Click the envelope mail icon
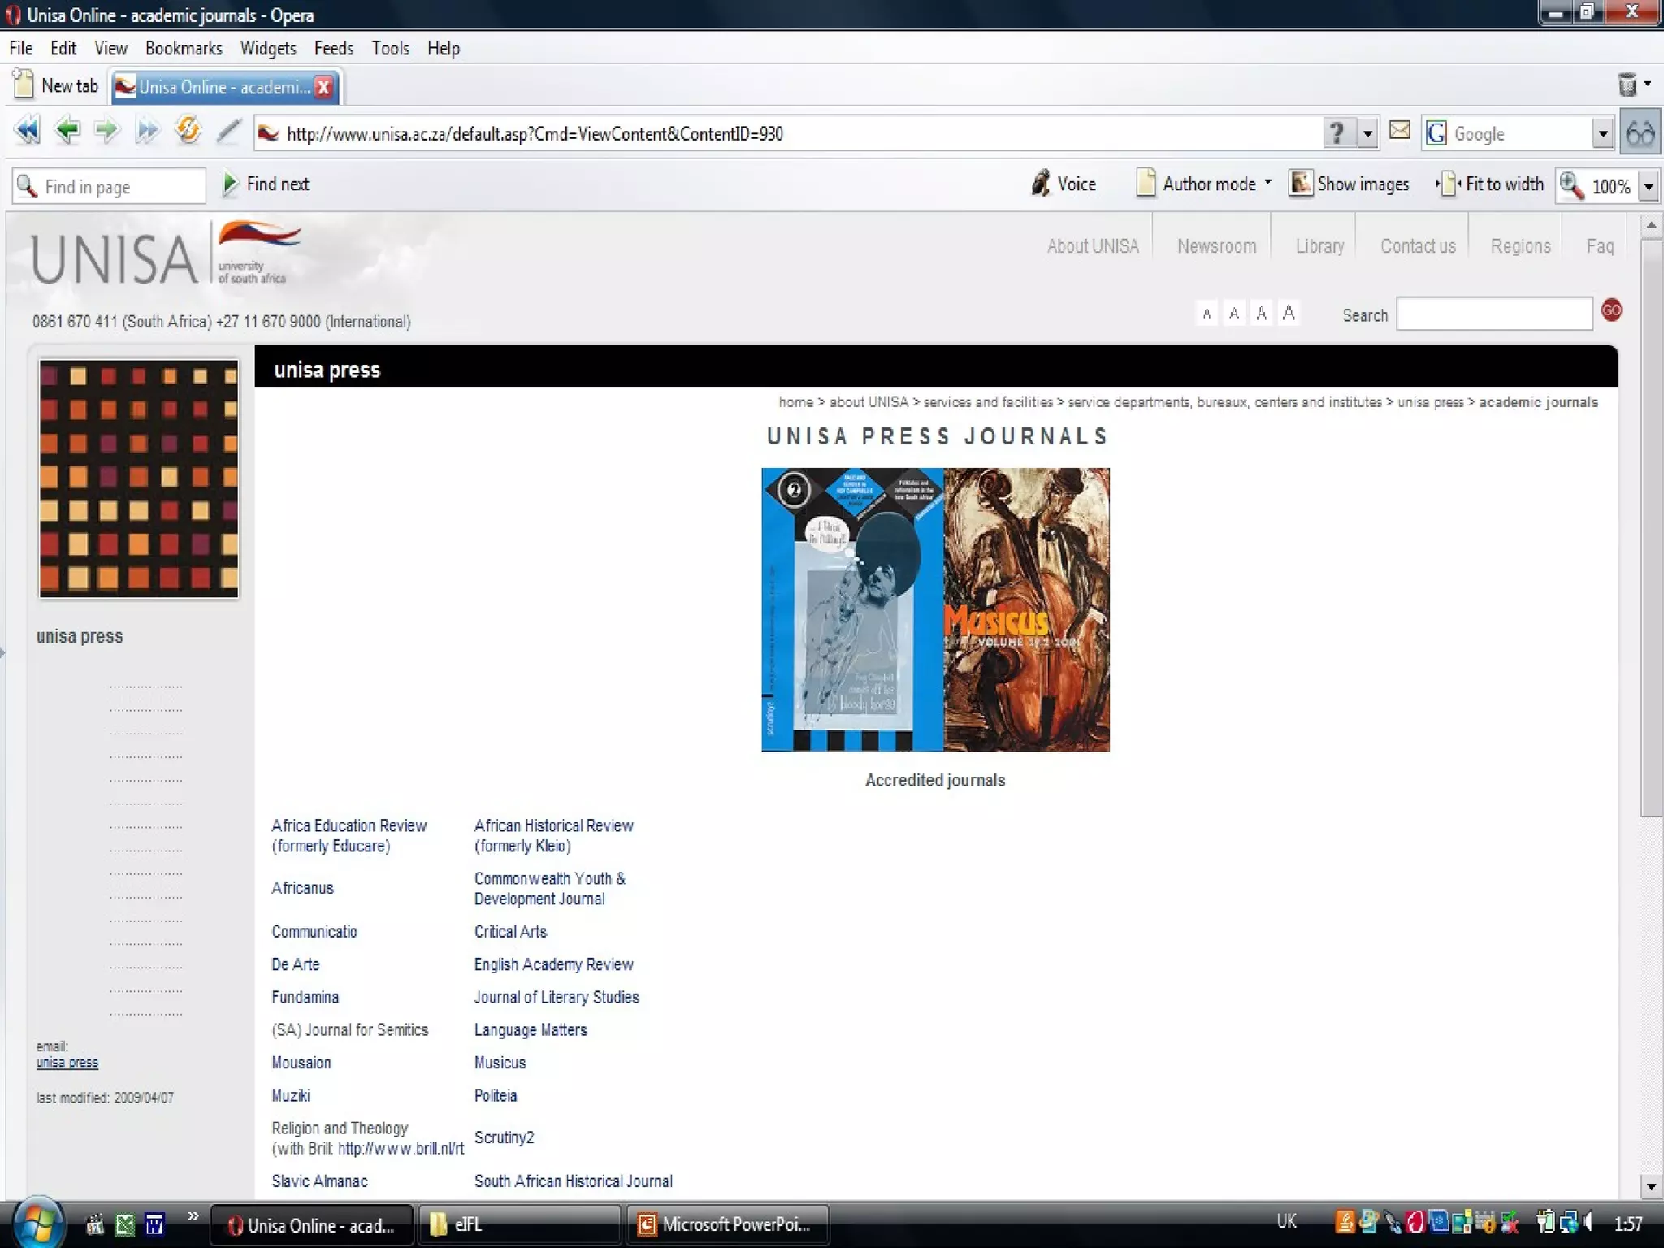The image size is (1664, 1248). 1399,131
